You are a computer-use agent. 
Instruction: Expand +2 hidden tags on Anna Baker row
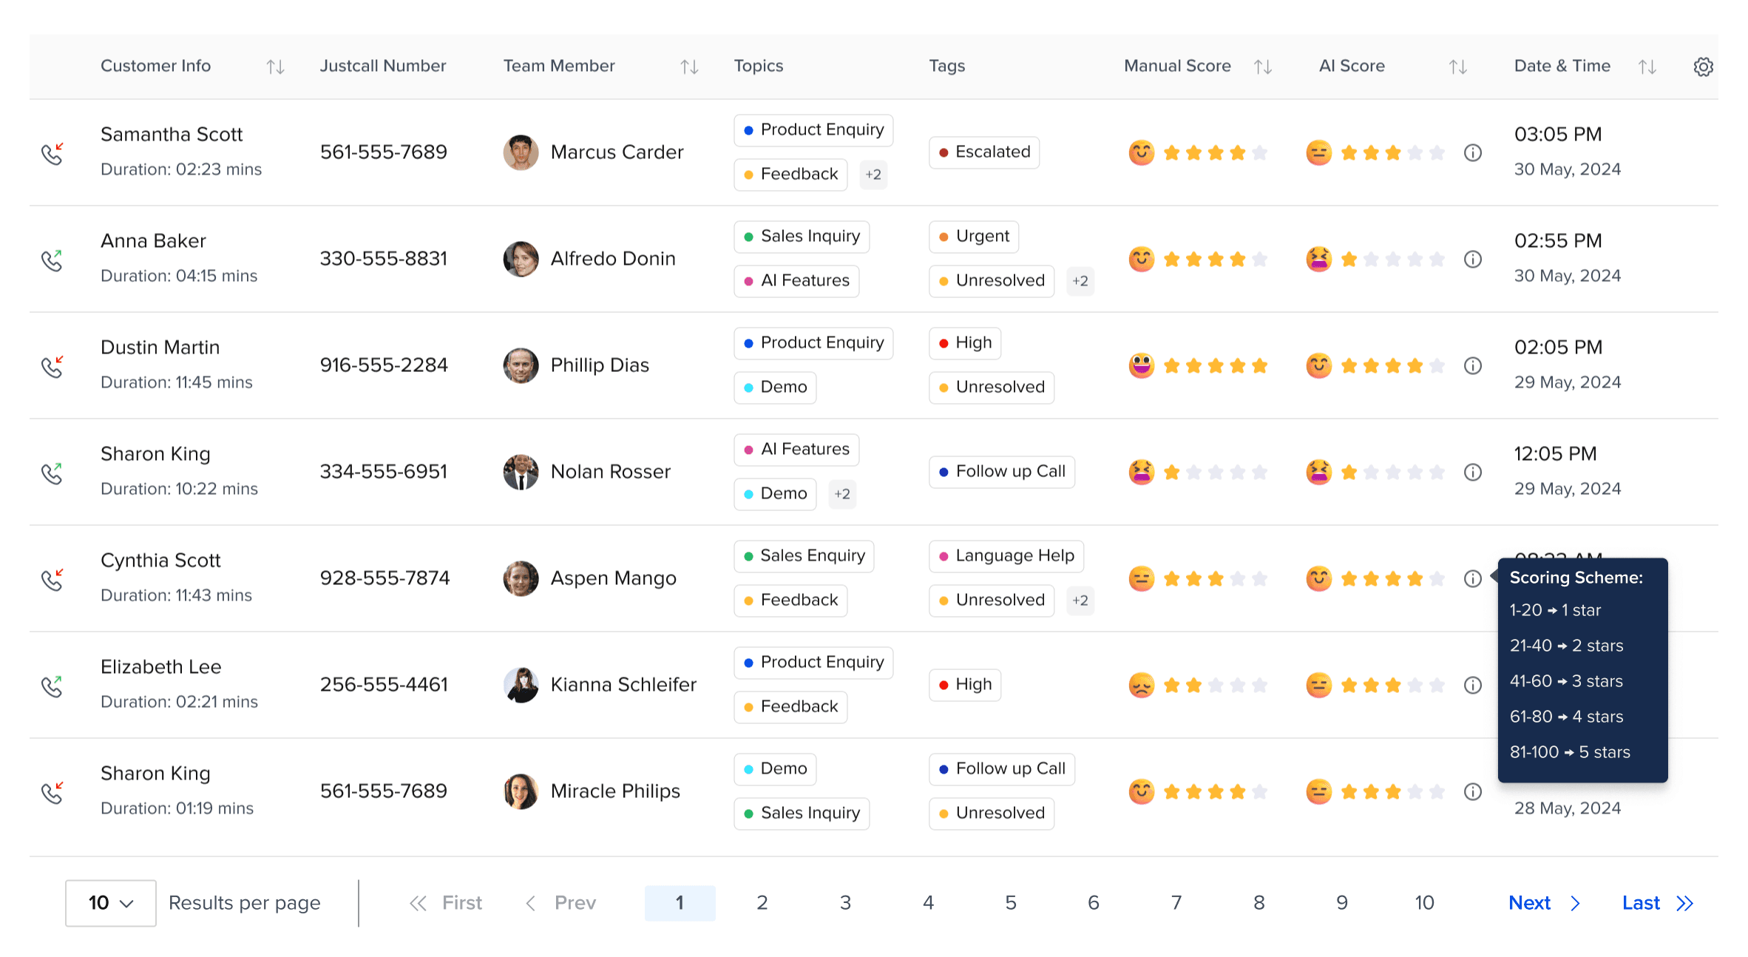(1080, 282)
